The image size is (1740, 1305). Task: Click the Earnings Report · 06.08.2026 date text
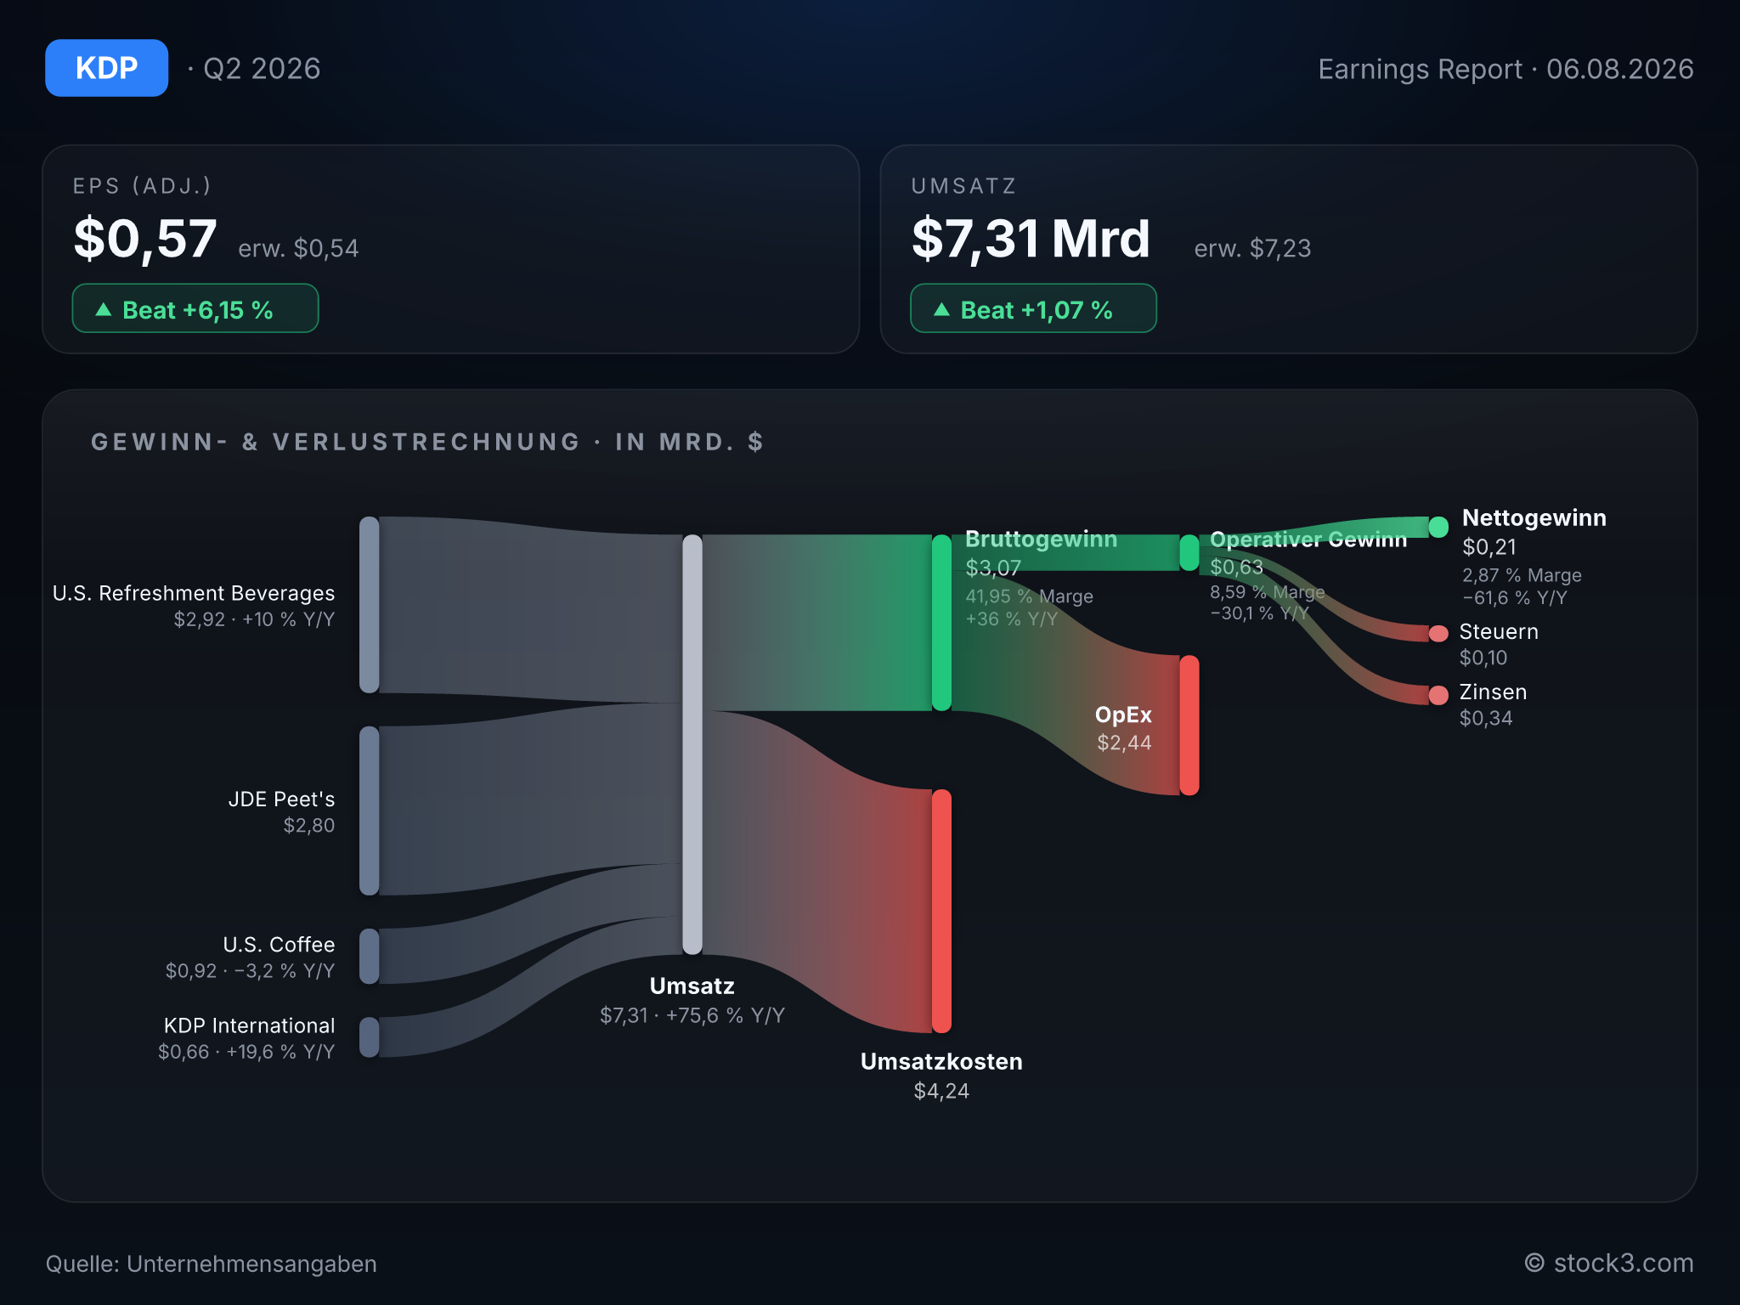pos(1506,69)
